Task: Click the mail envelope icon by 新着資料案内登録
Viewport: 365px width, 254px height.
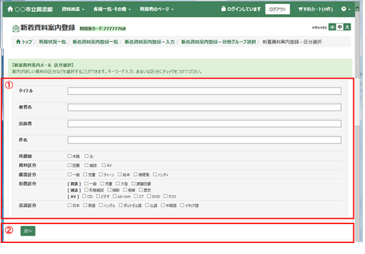Action: point(16,29)
